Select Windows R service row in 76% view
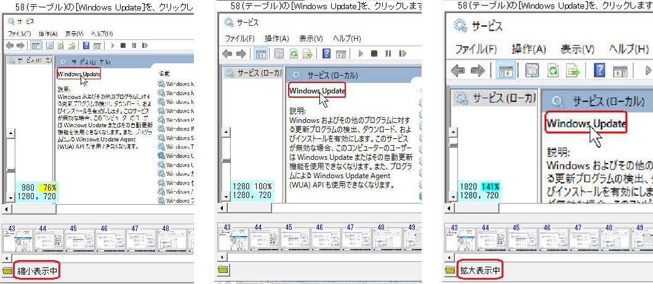Image resolution: width=653 pixels, height=284 pixels. pyautogui.click(x=176, y=129)
